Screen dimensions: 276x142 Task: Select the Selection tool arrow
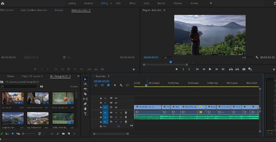tap(86, 79)
